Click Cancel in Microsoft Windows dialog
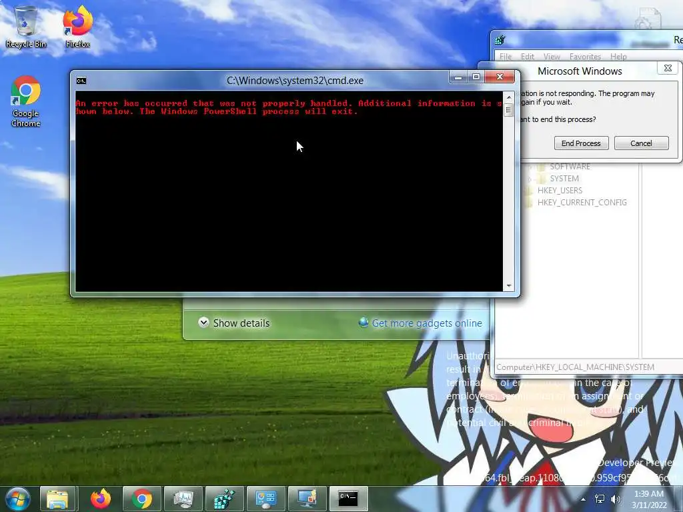 tap(641, 143)
